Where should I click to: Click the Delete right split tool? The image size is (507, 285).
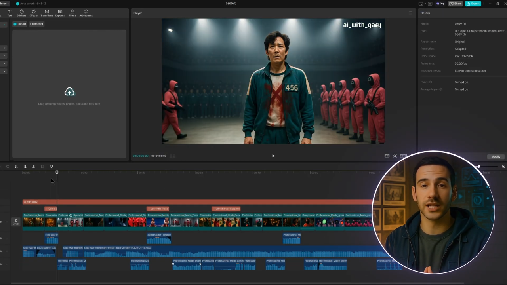click(34, 167)
